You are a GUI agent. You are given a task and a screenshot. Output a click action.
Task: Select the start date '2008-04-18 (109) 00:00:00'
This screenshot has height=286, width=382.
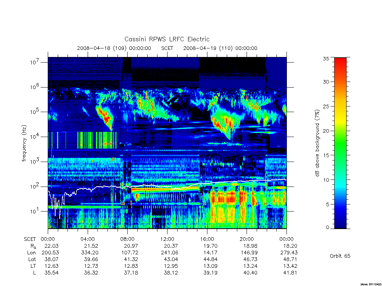(114, 48)
